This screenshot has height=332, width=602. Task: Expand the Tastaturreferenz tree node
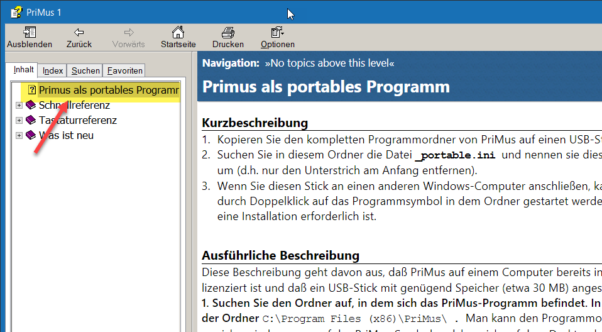pos(19,120)
